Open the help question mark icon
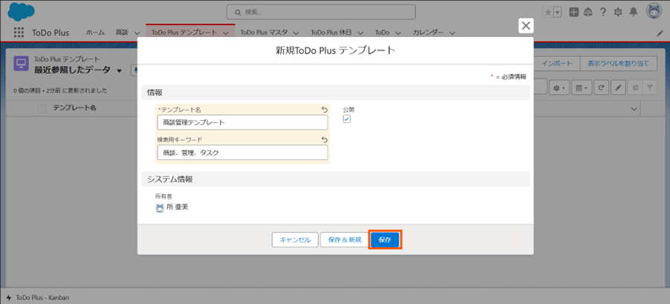Screen dimensions: 670x304 click(603, 13)
